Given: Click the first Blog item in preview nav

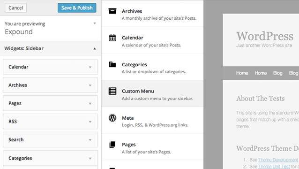Looking at the screenshot, I should [x=277, y=73].
